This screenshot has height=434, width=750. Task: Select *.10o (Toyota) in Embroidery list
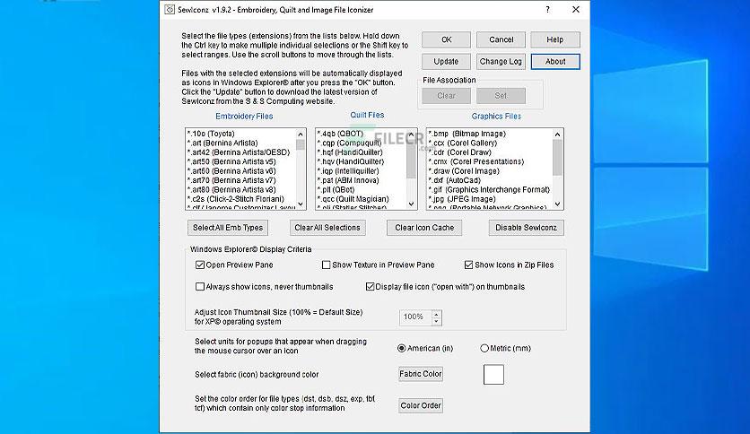[x=240, y=134]
